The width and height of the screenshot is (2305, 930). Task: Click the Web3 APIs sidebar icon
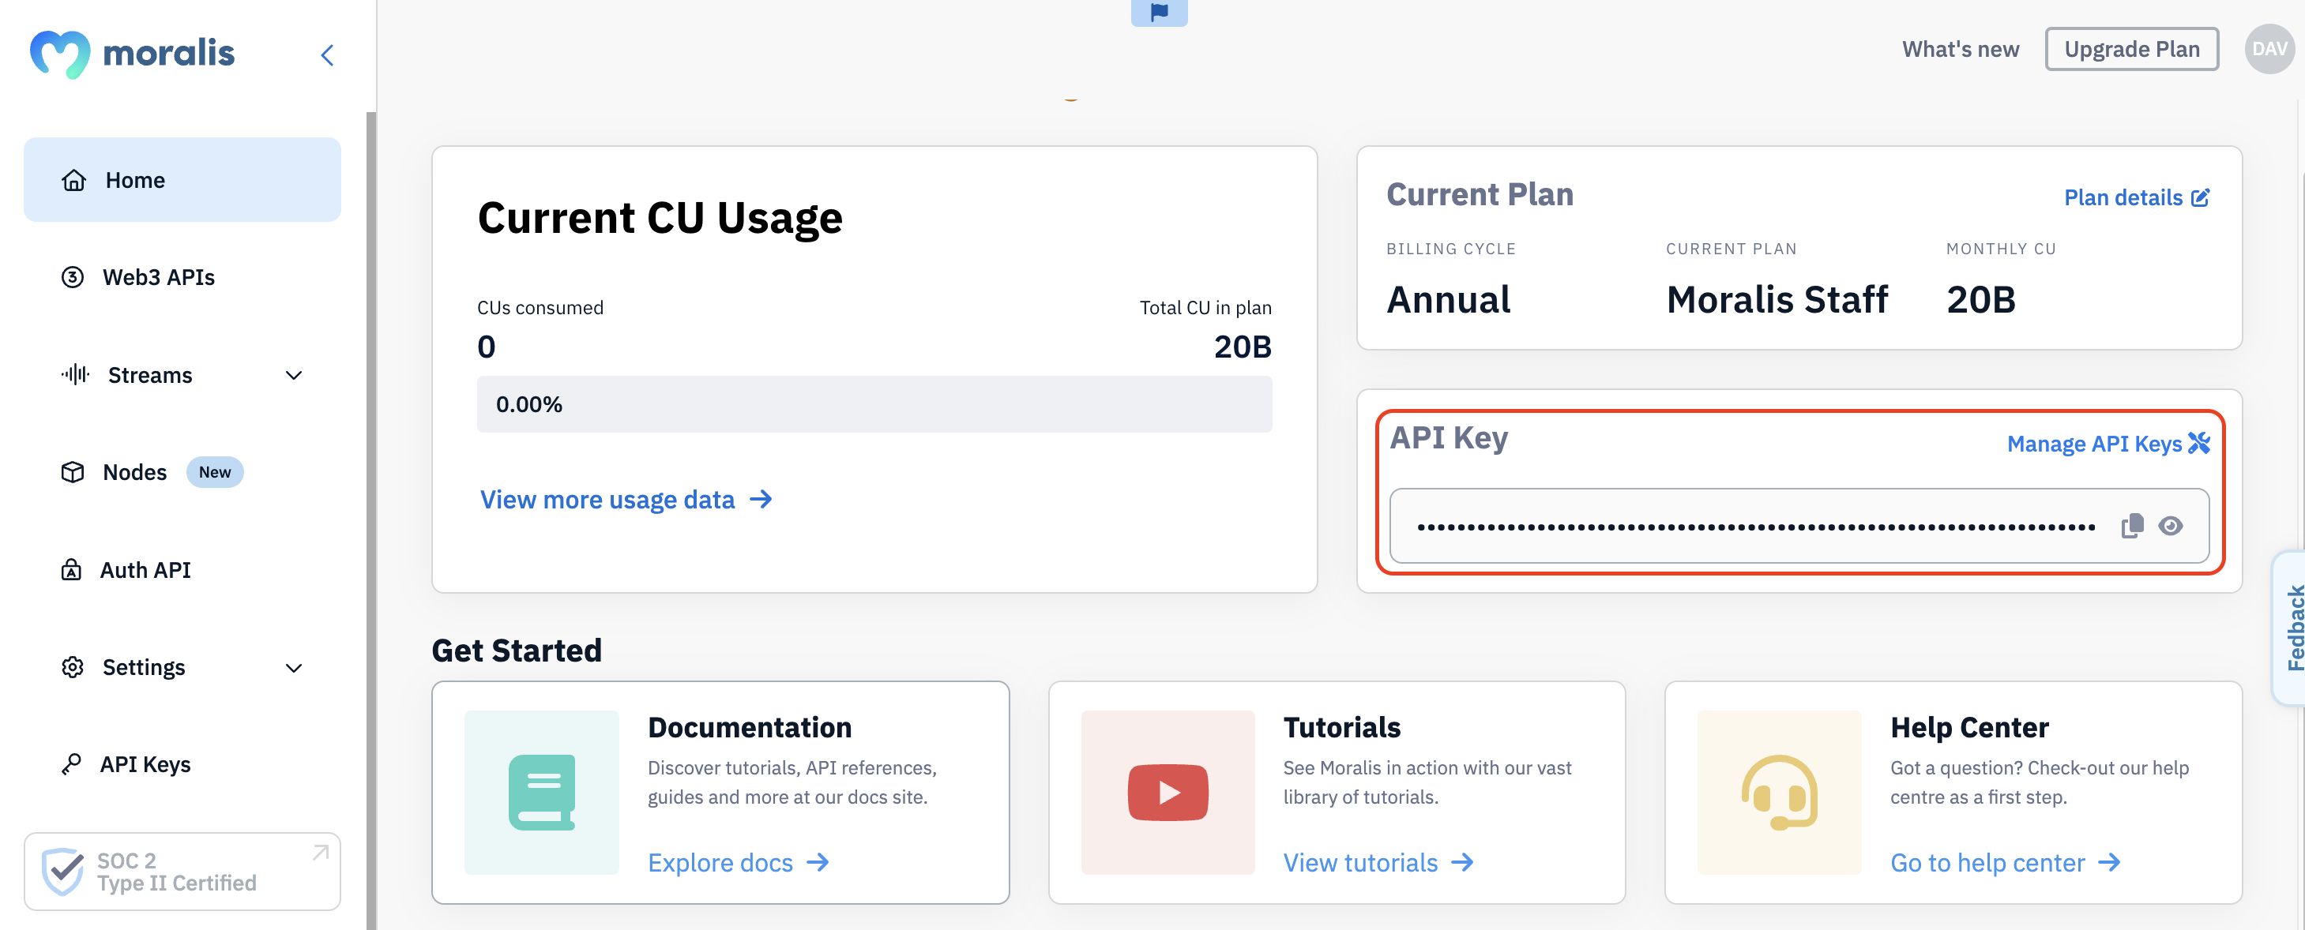[73, 277]
